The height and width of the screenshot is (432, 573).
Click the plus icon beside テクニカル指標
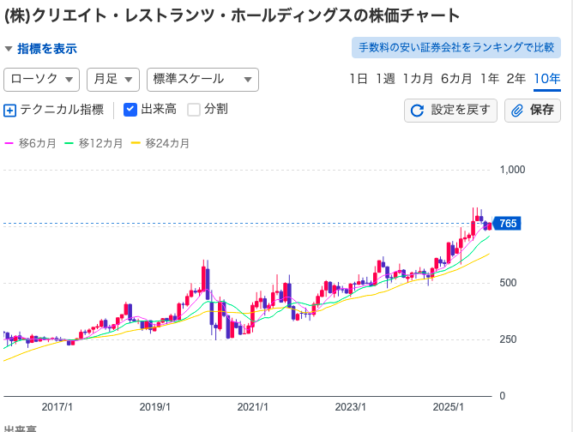coord(10,110)
